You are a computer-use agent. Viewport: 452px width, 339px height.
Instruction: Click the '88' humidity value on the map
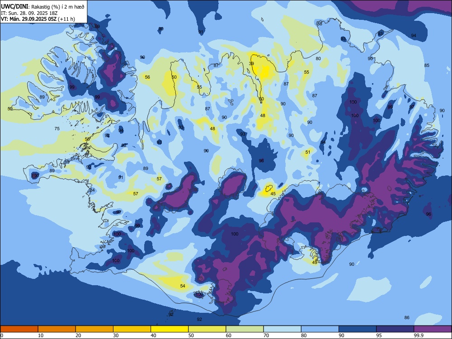pos(320,24)
